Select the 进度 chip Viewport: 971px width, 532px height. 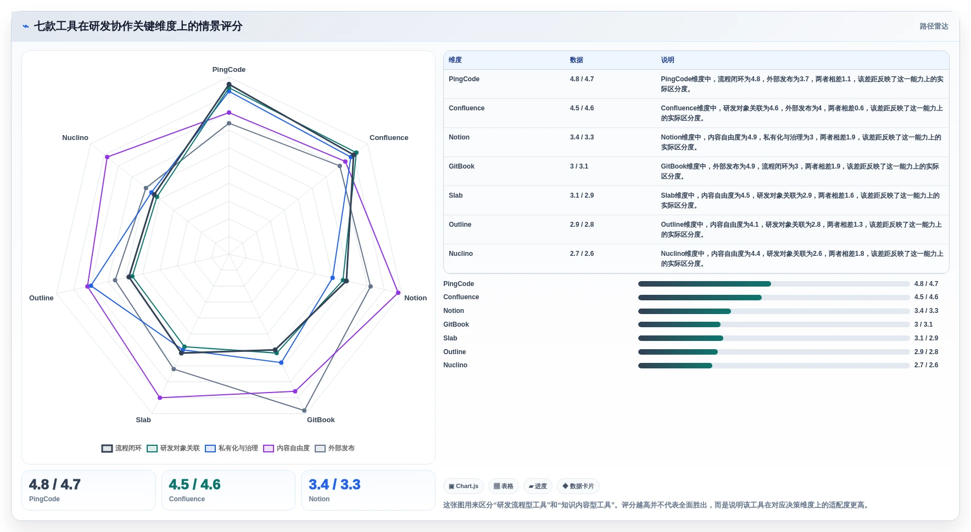click(x=538, y=486)
